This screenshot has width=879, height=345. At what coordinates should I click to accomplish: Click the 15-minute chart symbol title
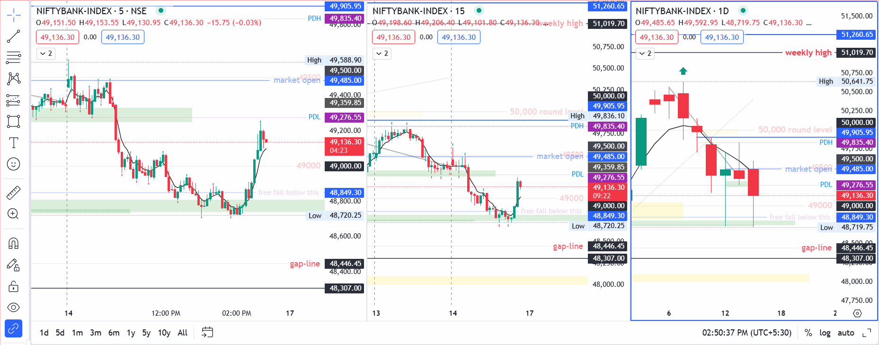tap(418, 11)
